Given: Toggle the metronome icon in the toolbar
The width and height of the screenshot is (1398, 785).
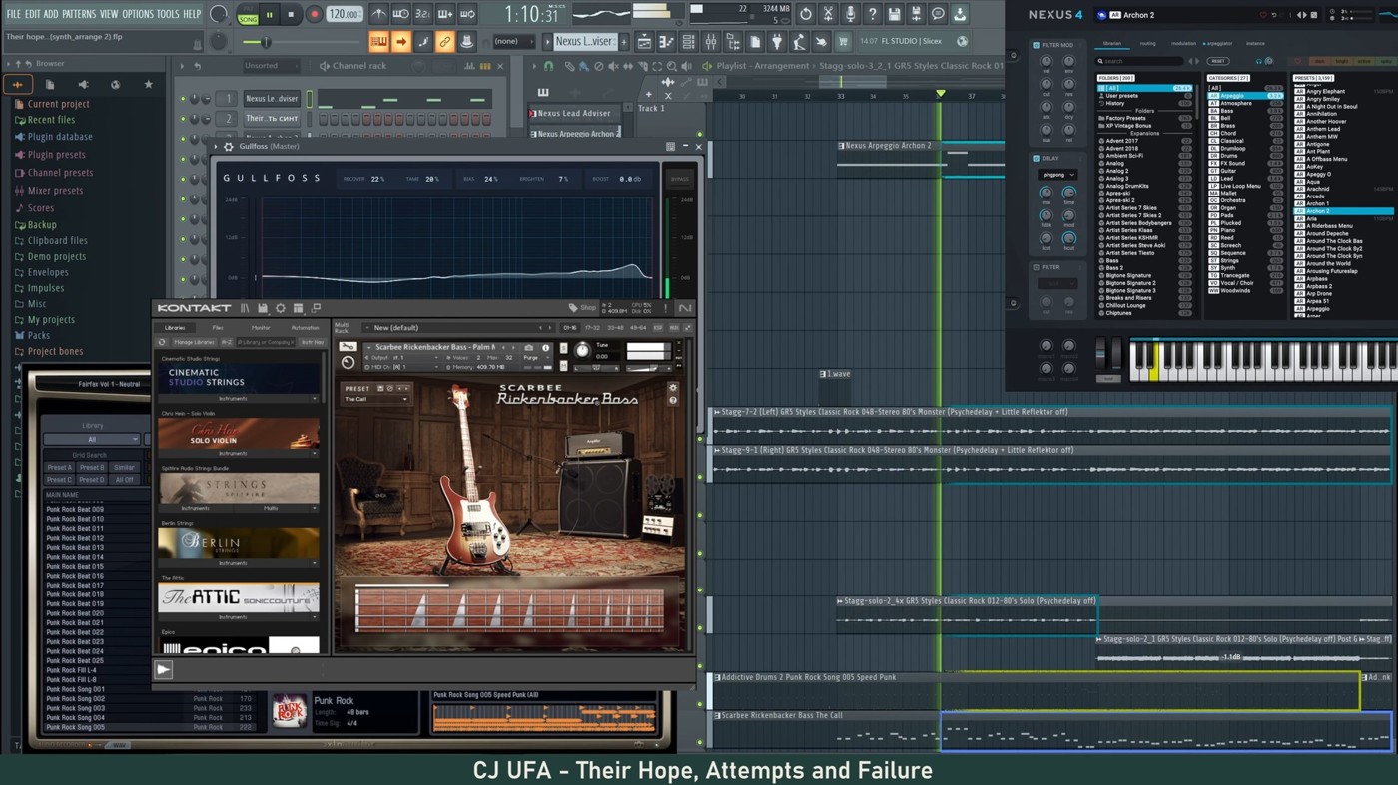Looking at the screenshot, I should click(x=379, y=15).
